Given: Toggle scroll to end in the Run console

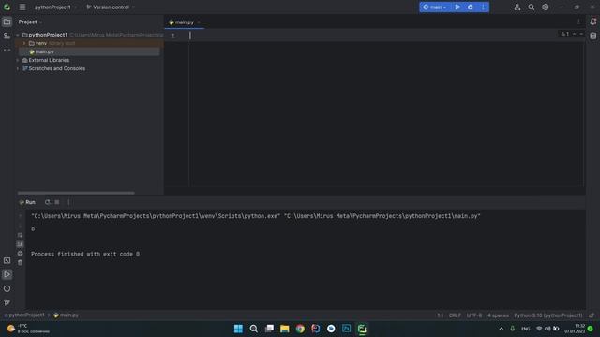Looking at the screenshot, I should point(21,243).
